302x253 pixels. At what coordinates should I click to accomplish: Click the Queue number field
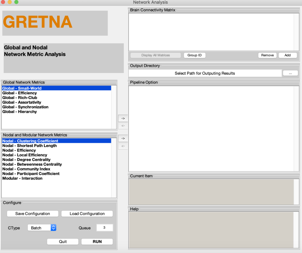[104, 228]
